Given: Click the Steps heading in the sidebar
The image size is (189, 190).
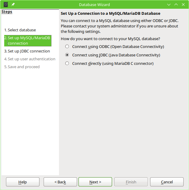Looking at the screenshot, I should [7, 12].
